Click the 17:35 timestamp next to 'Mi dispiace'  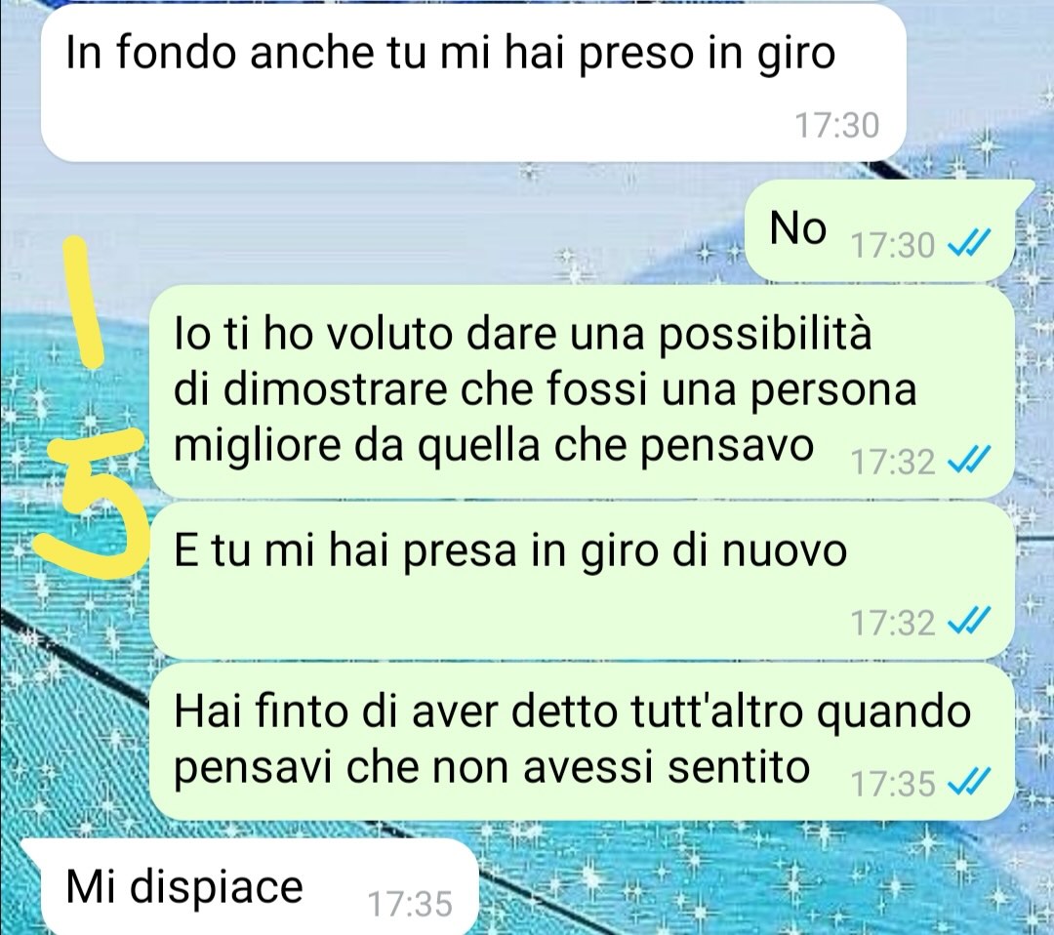click(410, 904)
